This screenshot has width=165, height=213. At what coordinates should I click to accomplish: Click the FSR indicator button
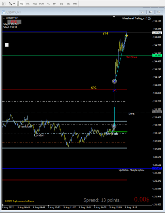tap(14, 22)
